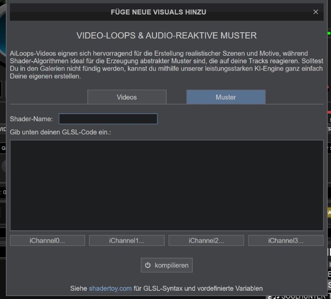Click the music note icon beside SOULHUNTER
The height and width of the screenshot is (299, 331).
(276, 296)
